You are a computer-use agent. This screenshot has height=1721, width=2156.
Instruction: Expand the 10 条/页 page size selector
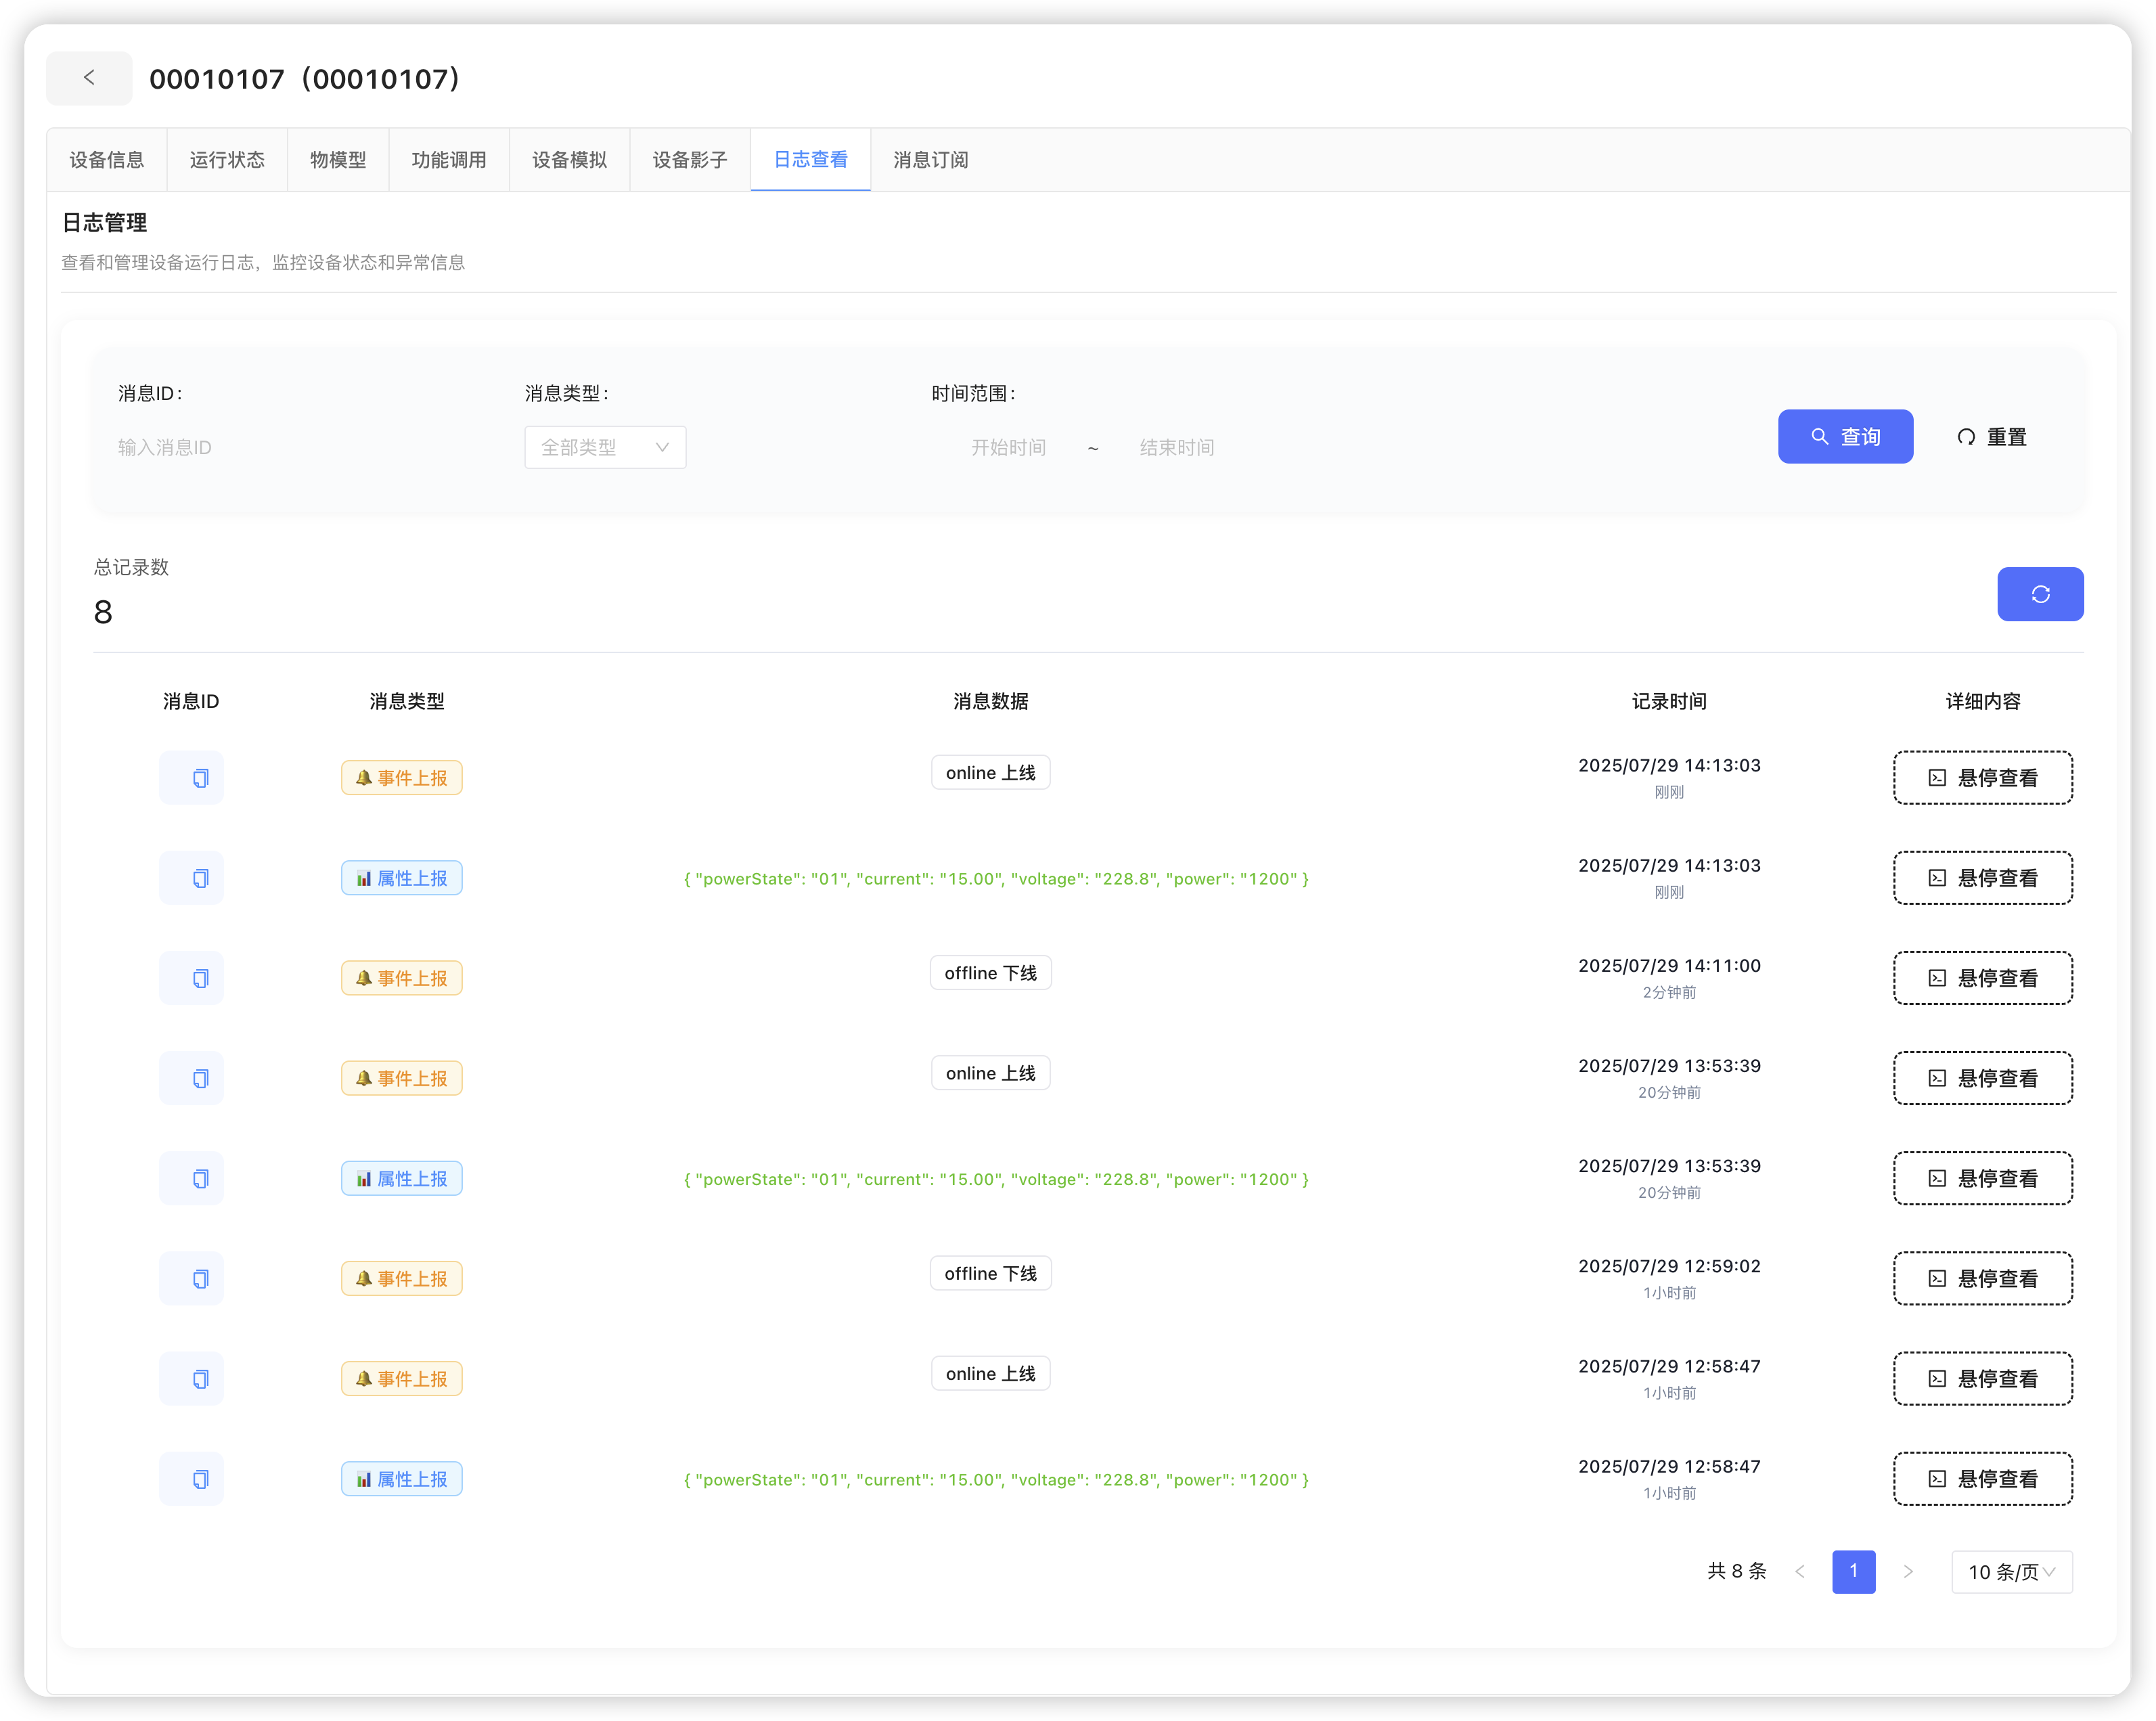tap(2011, 1571)
